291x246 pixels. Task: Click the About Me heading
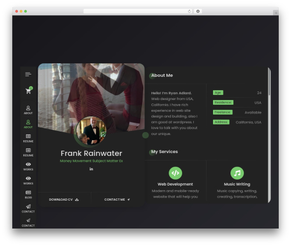(162, 76)
